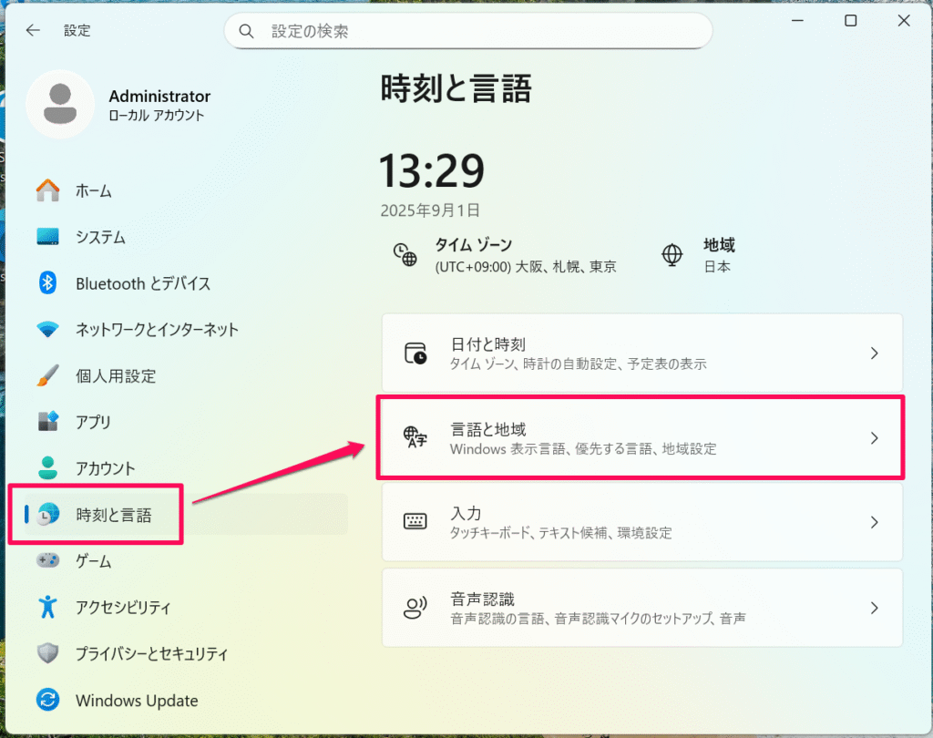This screenshot has width=933, height=738.
Task: Click the Bluetooth icon in sidebar
Action: tap(47, 283)
